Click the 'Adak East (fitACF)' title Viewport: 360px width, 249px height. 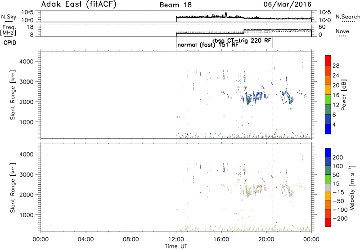coord(78,4)
